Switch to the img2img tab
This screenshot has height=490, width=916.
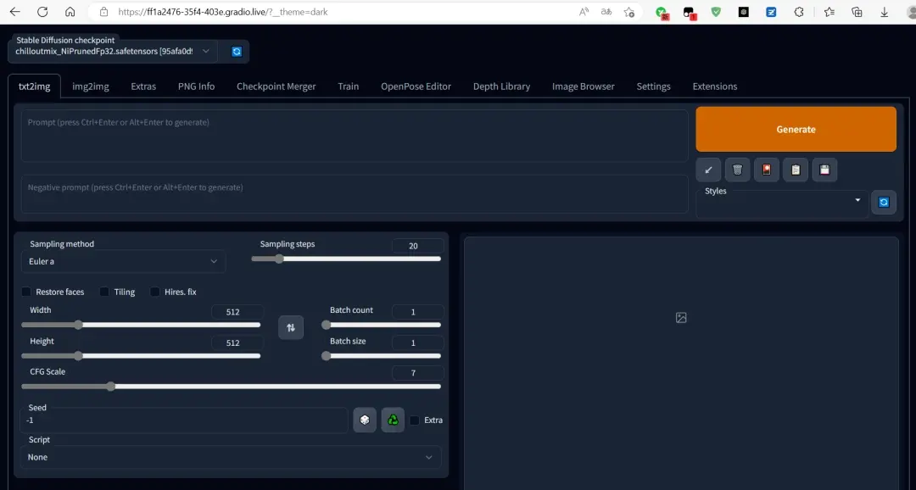pyautogui.click(x=89, y=86)
